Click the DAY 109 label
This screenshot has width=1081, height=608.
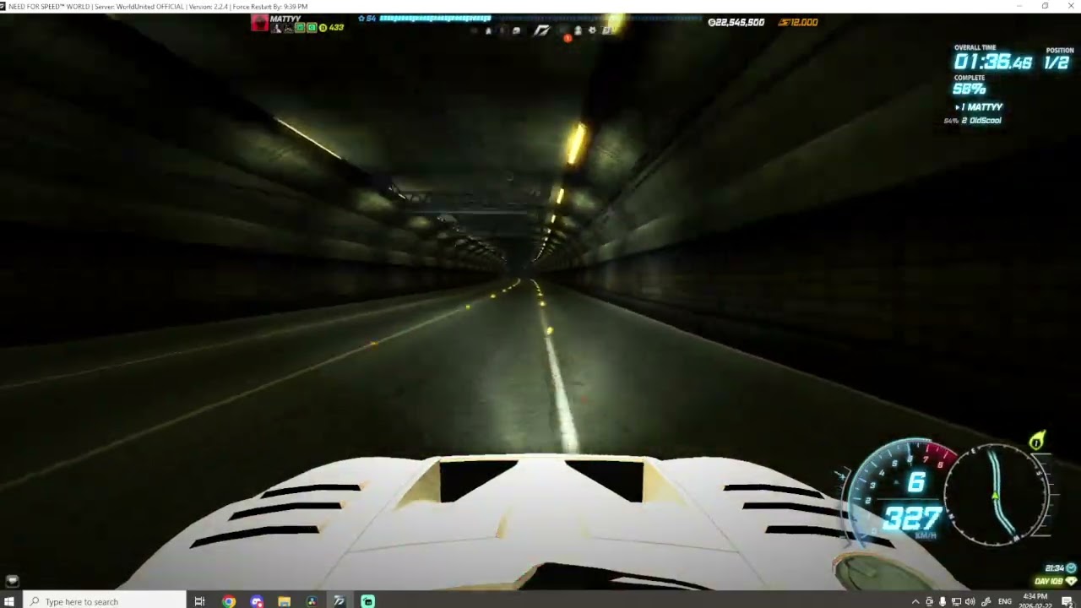(1050, 581)
